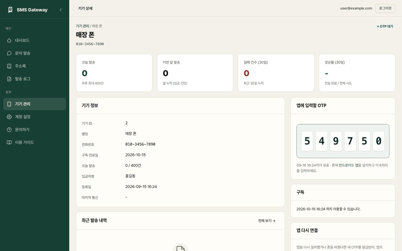Go to 문자 발송 page
Viewport: 402px width, 251px height.
[x=35, y=53]
